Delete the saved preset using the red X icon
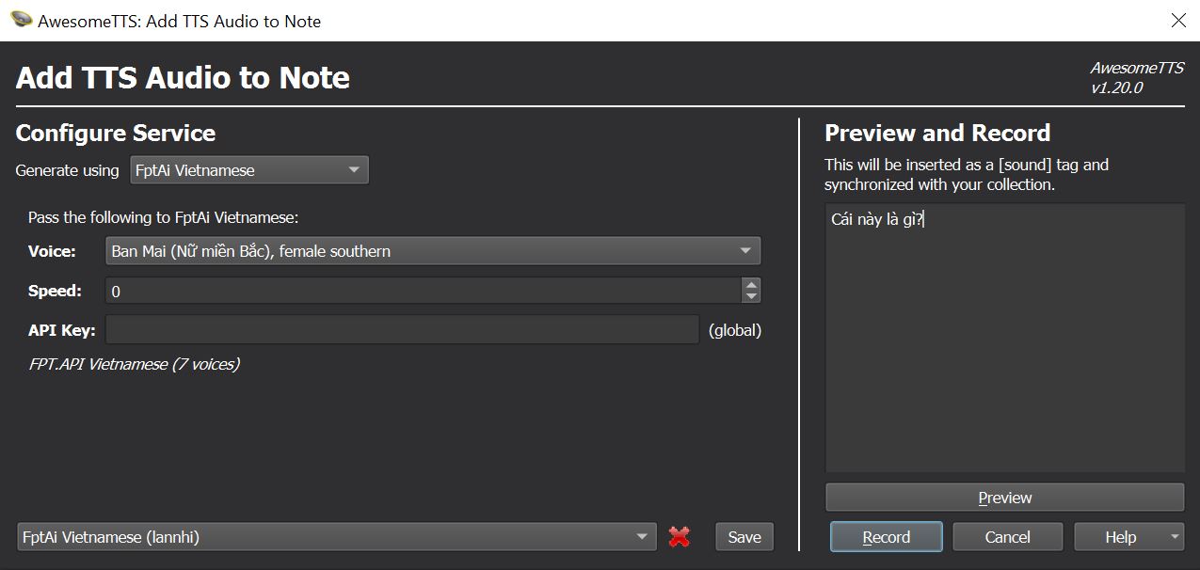Image resolution: width=1200 pixels, height=570 pixels. coord(680,536)
